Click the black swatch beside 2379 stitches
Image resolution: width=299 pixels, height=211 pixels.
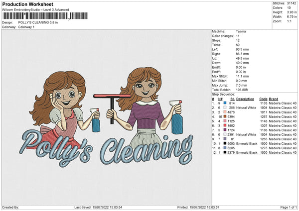tap(225, 152)
